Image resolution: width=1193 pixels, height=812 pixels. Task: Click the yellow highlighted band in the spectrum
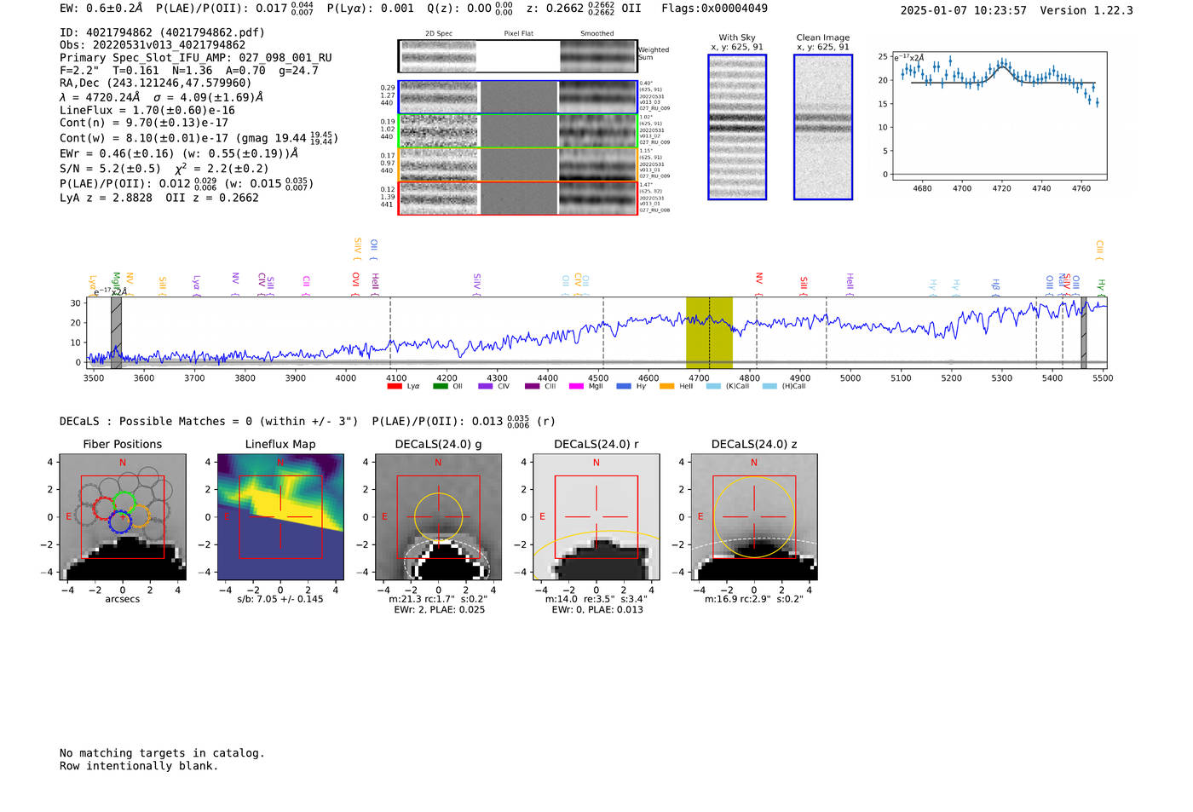click(709, 332)
